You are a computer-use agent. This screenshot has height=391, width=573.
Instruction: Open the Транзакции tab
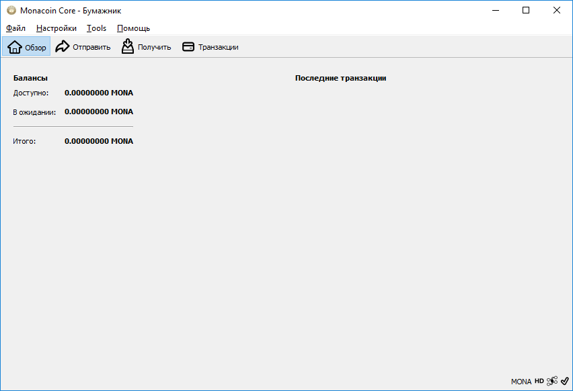pyautogui.click(x=210, y=46)
